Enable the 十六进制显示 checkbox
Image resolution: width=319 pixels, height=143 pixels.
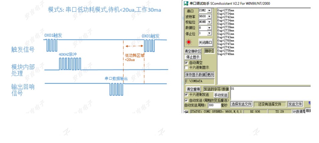pos(187,67)
